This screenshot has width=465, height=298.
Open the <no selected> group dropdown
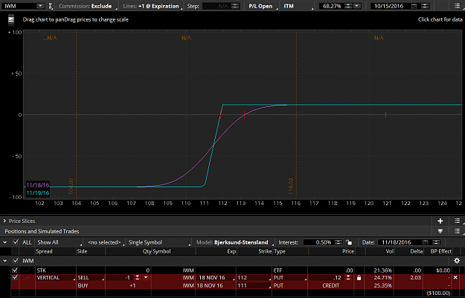point(106,242)
